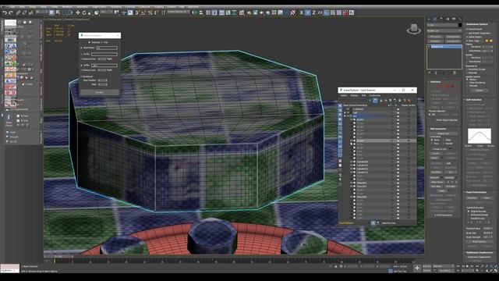
Task: Open the Display command panel tab
Action: point(454,20)
